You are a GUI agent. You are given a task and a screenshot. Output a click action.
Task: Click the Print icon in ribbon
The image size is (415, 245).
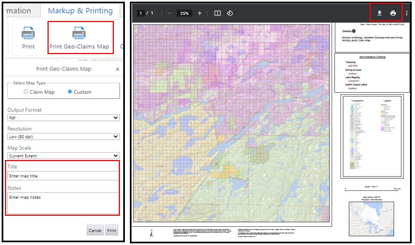click(28, 34)
